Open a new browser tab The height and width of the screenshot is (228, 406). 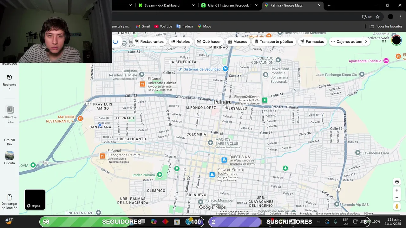coord(329,5)
